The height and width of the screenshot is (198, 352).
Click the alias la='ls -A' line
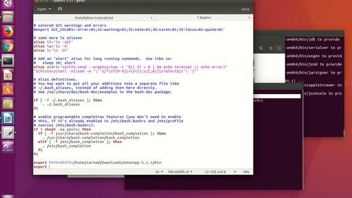point(51,46)
